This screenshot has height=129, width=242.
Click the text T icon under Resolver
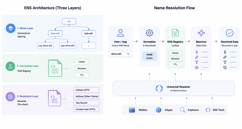(x=197, y=62)
